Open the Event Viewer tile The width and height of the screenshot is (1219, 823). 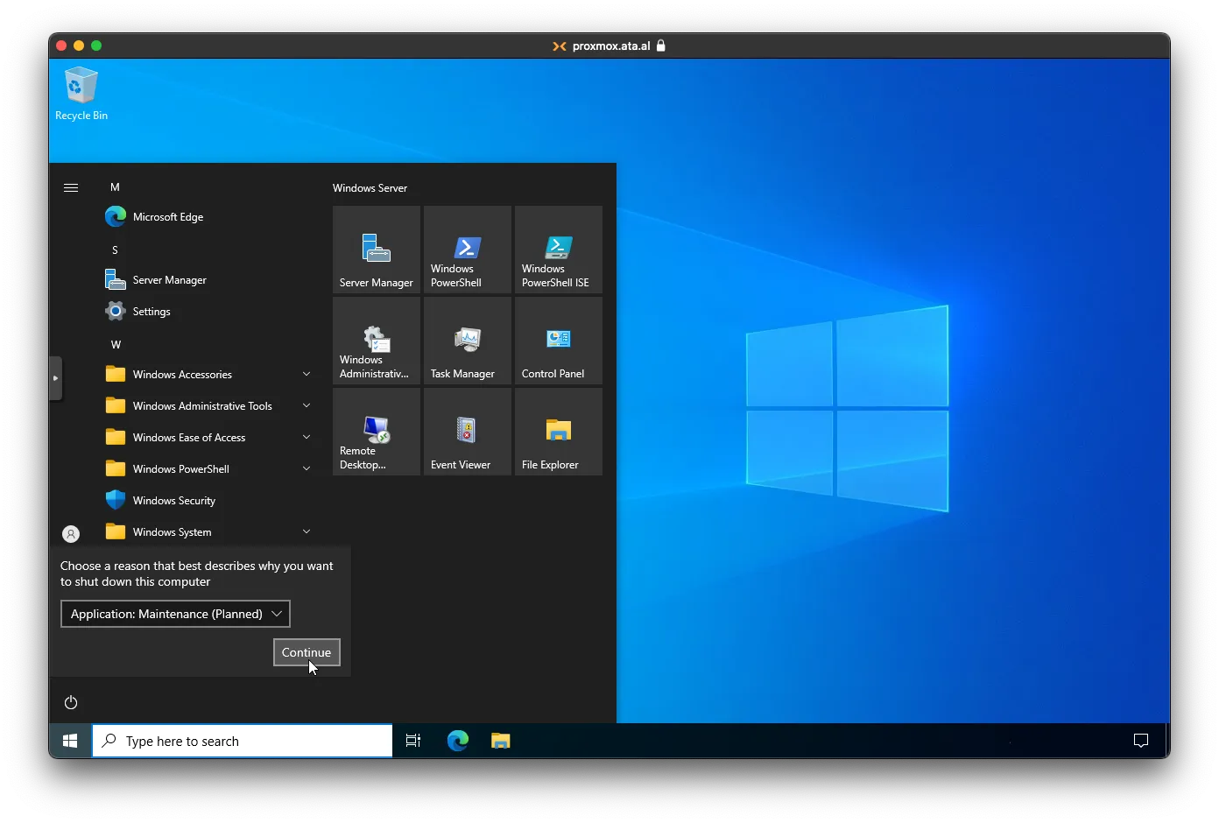(x=468, y=432)
